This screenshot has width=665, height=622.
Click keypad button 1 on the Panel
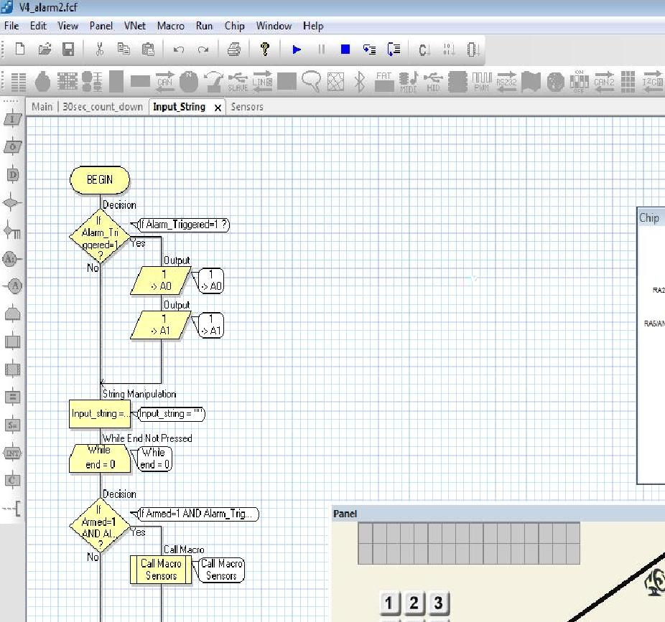pyautogui.click(x=389, y=603)
